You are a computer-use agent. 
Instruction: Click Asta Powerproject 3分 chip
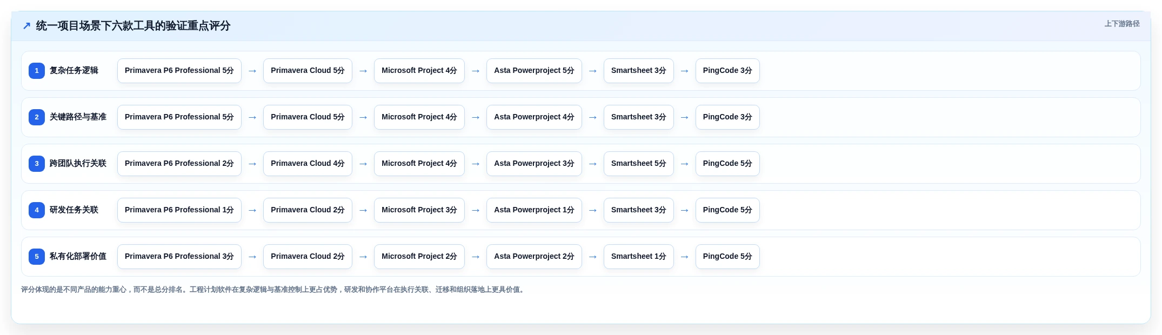534,164
